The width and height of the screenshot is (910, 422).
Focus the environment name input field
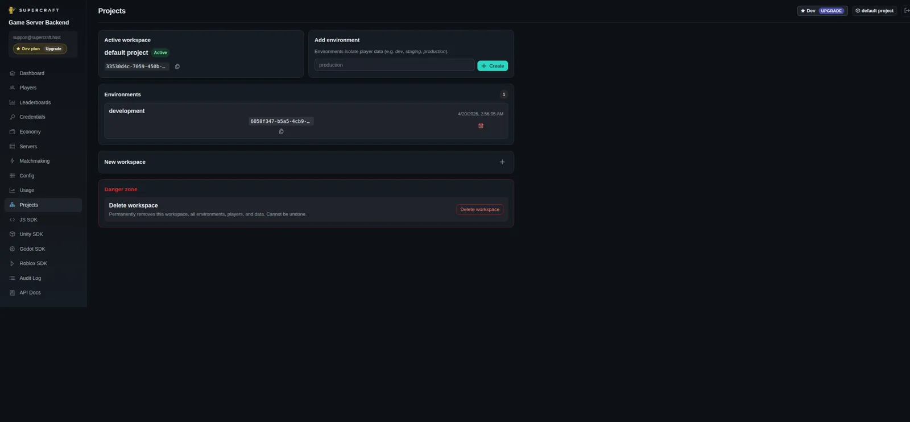point(394,65)
